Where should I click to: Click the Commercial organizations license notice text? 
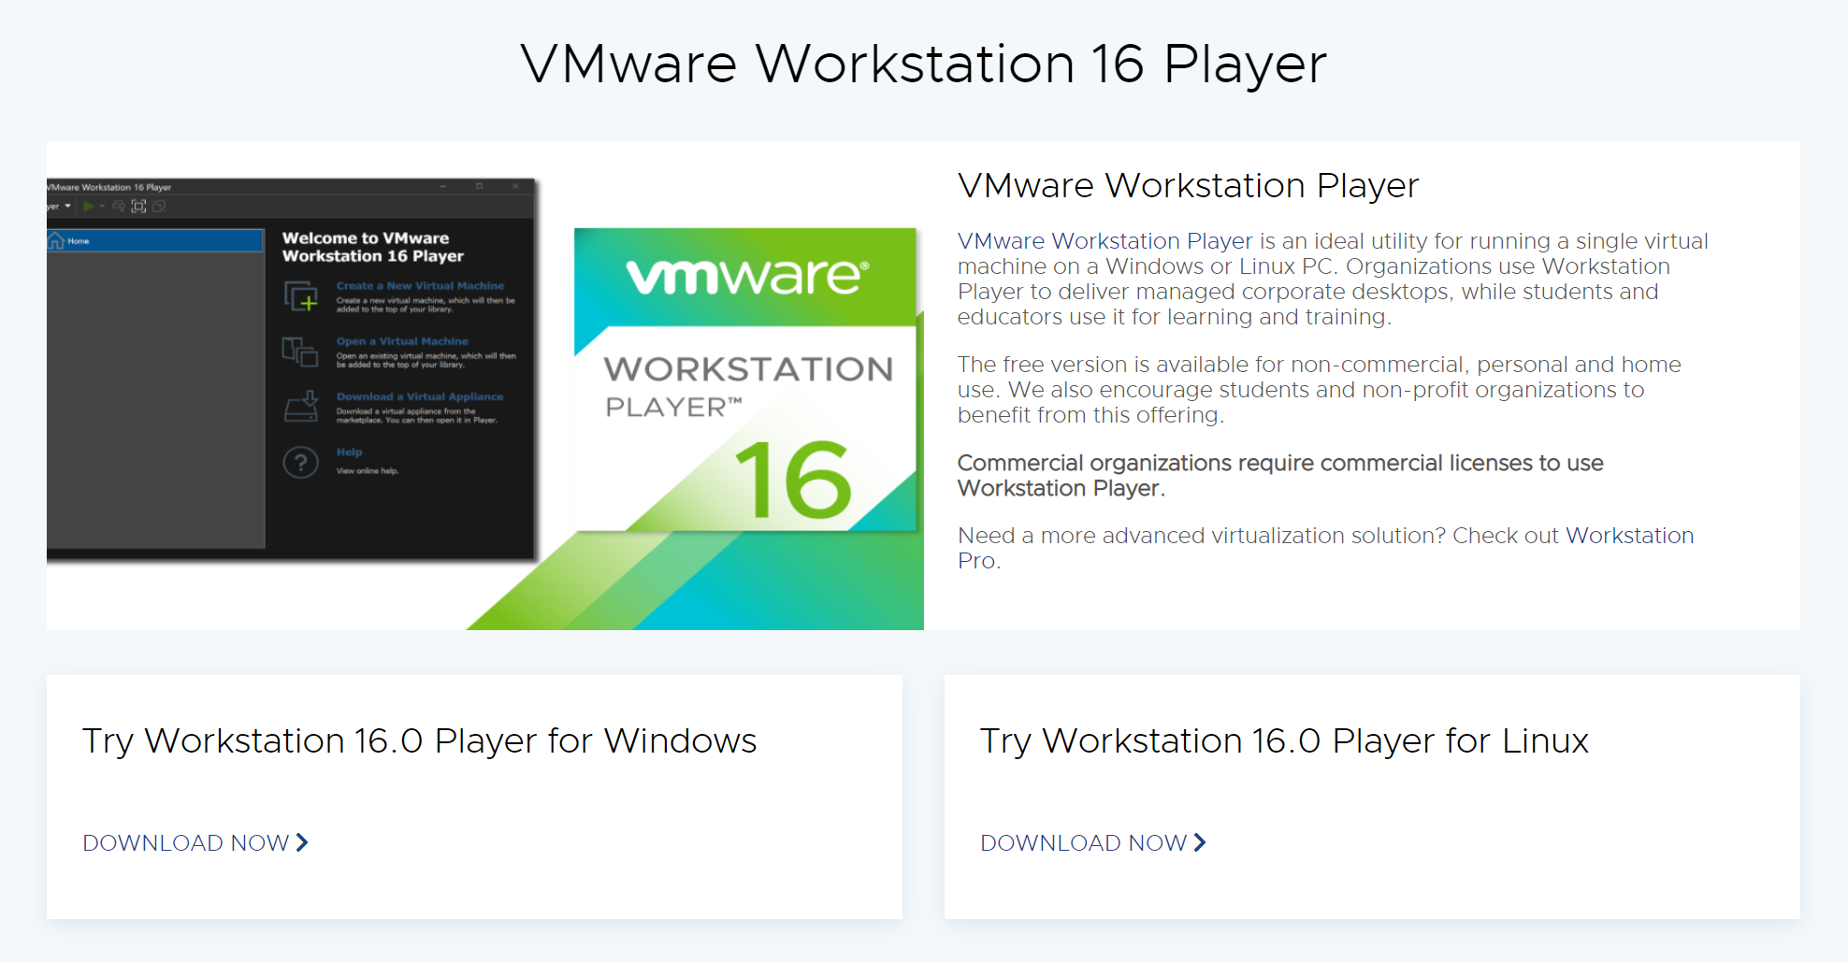(x=1280, y=476)
